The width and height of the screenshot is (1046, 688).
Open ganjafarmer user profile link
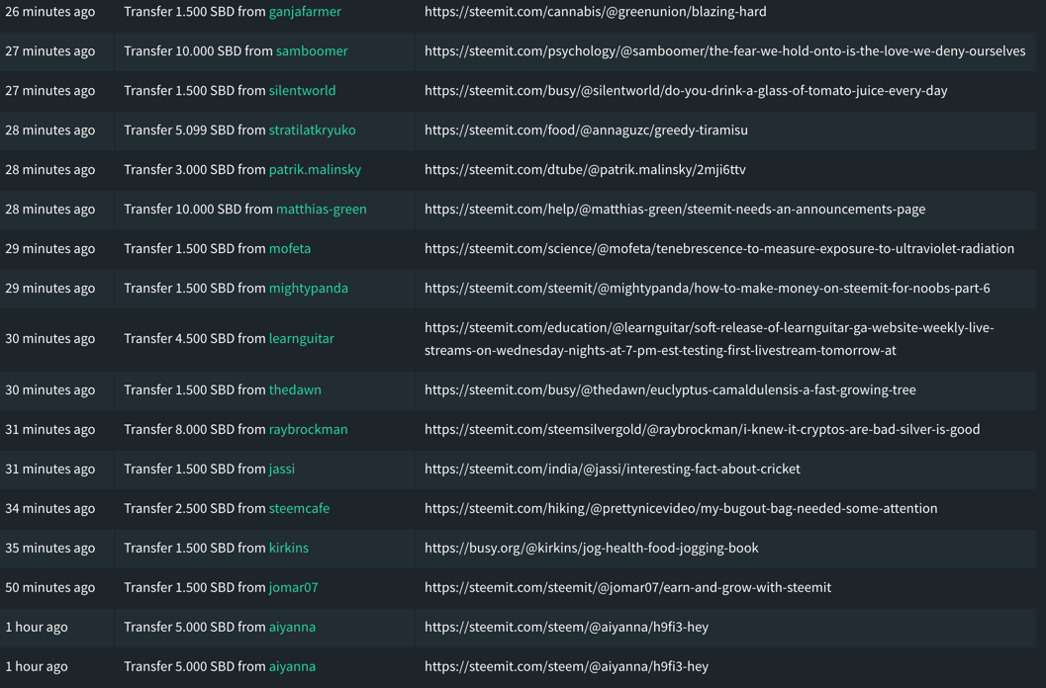(x=305, y=12)
